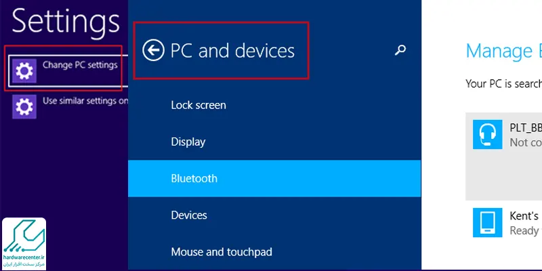Click Use similar settings text
The image size is (542, 271).
coord(85,101)
